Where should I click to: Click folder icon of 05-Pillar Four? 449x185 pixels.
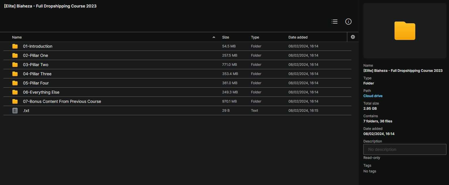[x=15, y=83]
